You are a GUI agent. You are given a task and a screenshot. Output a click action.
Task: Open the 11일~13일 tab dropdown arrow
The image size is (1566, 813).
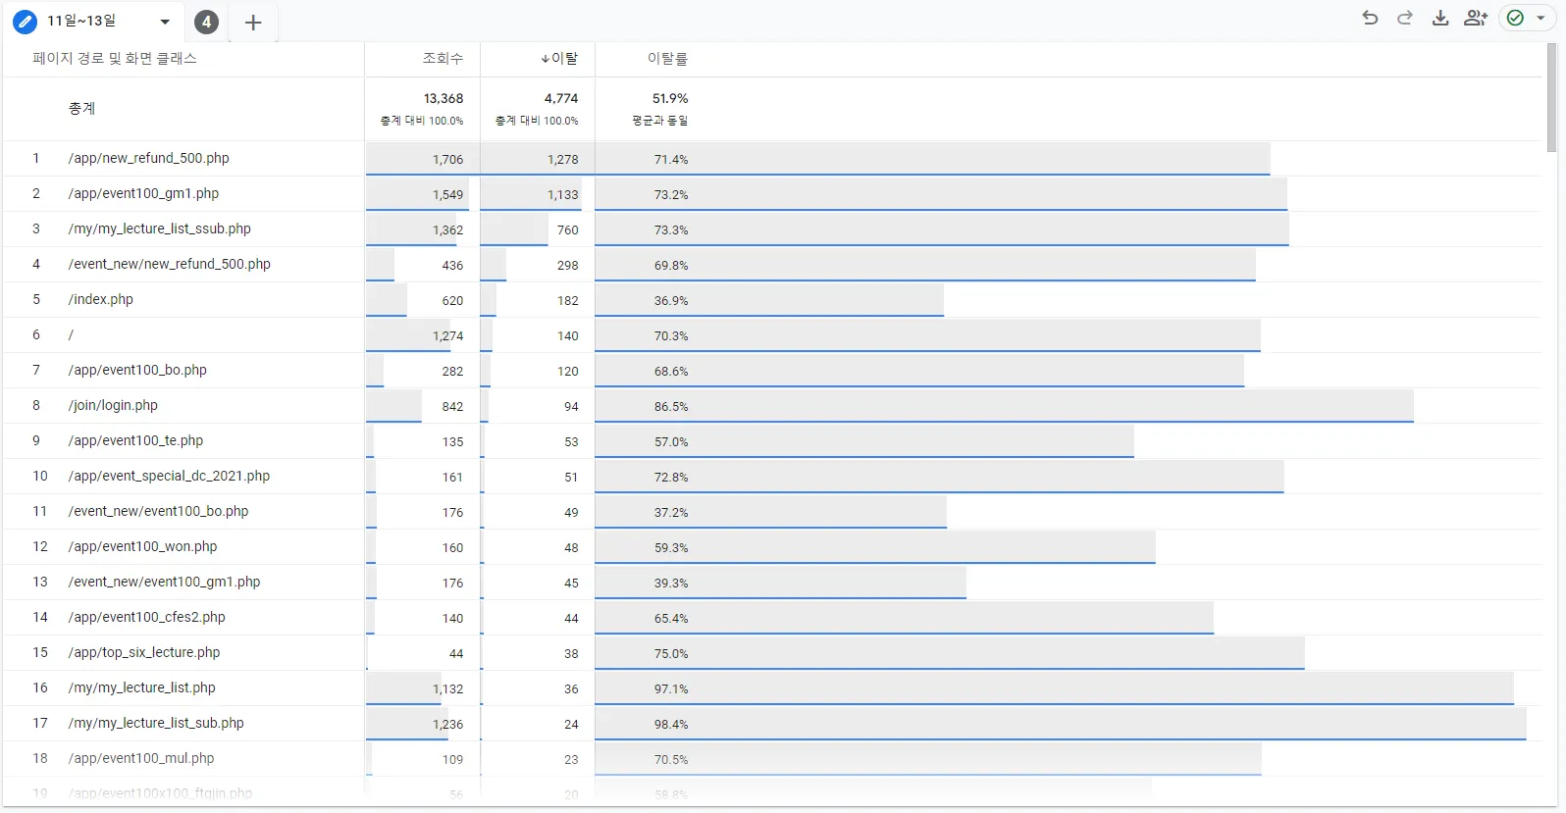tap(165, 22)
